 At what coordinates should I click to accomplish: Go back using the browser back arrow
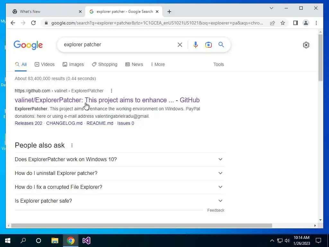click(x=13, y=23)
